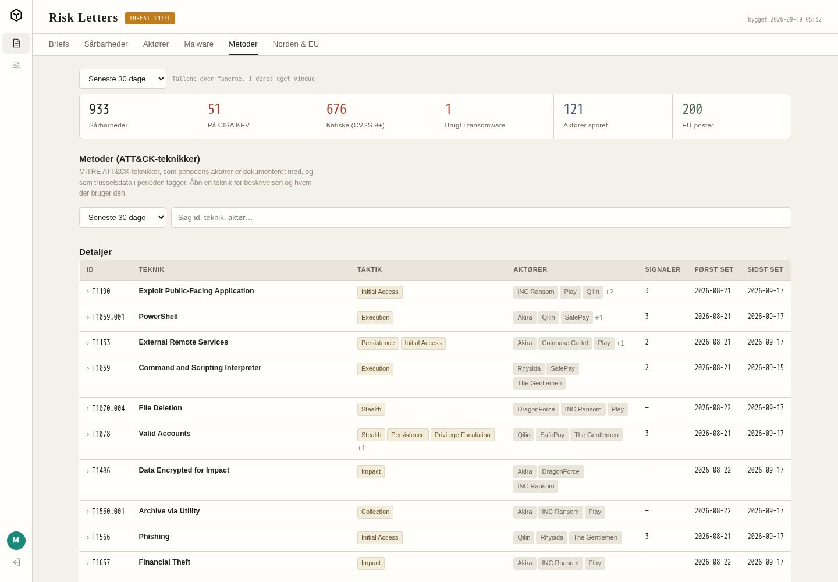Sort by the SIDST SET column header
Image resolution: width=838 pixels, height=582 pixels.
pos(765,270)
